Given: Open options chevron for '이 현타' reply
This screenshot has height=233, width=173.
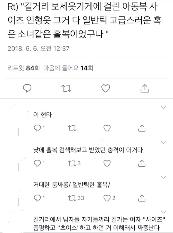Looking at the screenshot, I should pyautogui.click(x=163, y=107).
